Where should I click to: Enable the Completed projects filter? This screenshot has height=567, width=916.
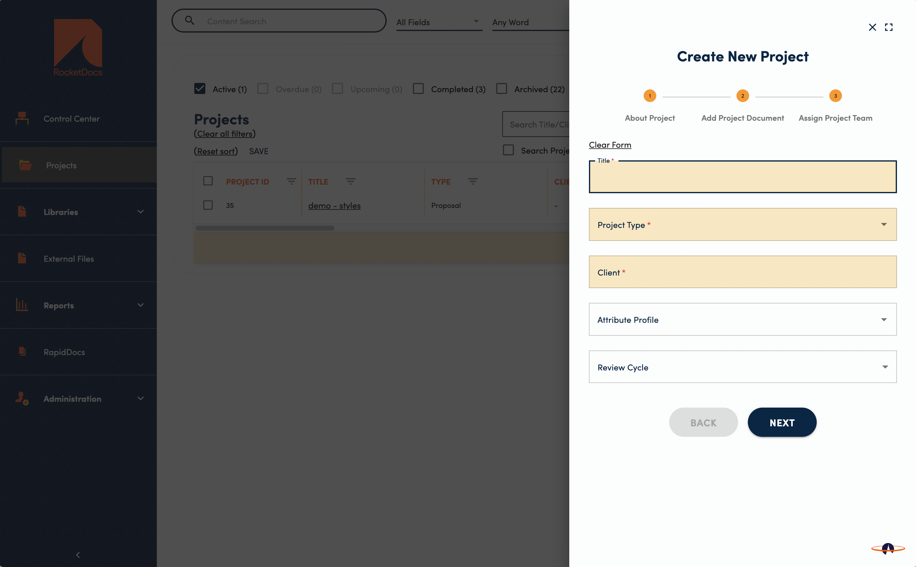tap(418, 89)
